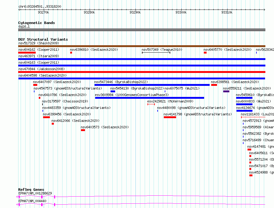Image resolution: width=274 pixels, height=208 pixels.
Task: Select the purple nsv6559211 variant bar
Action: pos(226,91)
